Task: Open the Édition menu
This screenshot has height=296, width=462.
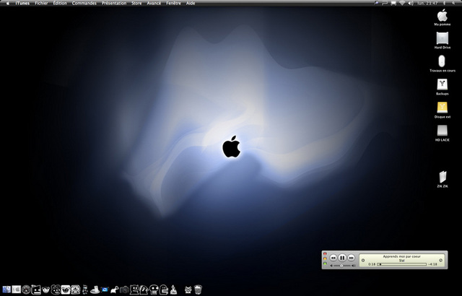Action: tap(60, 3)
